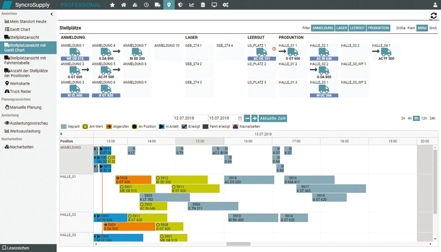
Task: Click the plus zoom button
Action: pyautogui.click(x=254, y=118)
